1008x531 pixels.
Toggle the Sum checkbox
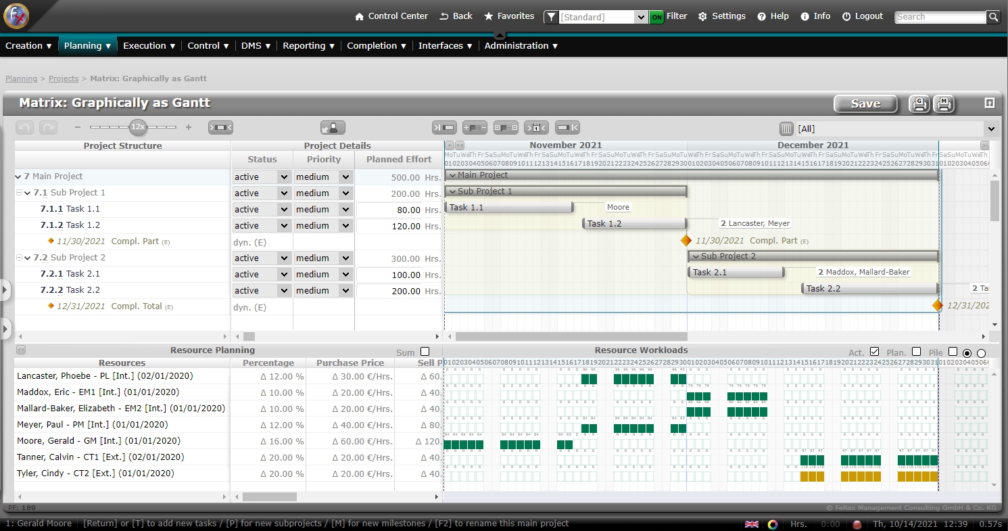click(x=425, y=352)
